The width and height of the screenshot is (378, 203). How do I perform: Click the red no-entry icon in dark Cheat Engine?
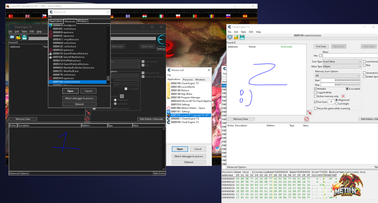(x=87, y=119)
